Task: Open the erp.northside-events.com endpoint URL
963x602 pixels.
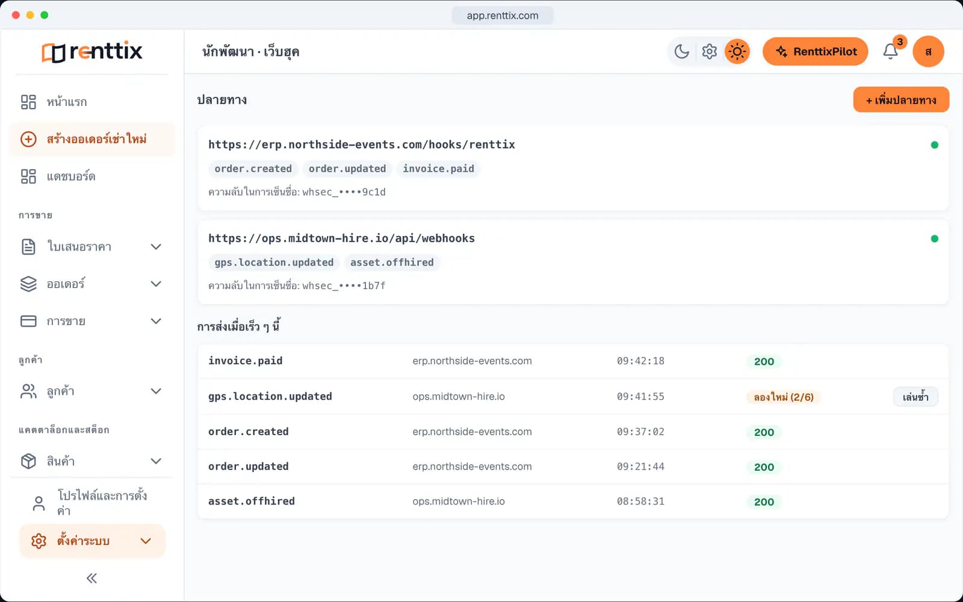Action: tap(362, 144)
